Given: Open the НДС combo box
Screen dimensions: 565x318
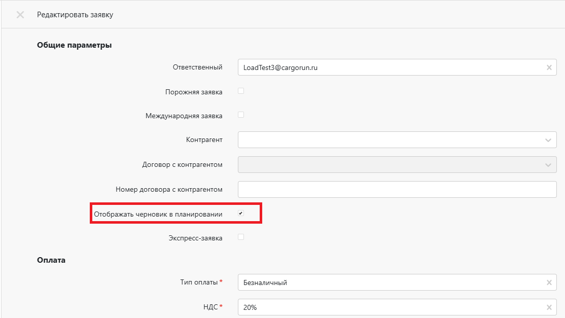Looking at the screenshot, I should click(x=397, y=307).
